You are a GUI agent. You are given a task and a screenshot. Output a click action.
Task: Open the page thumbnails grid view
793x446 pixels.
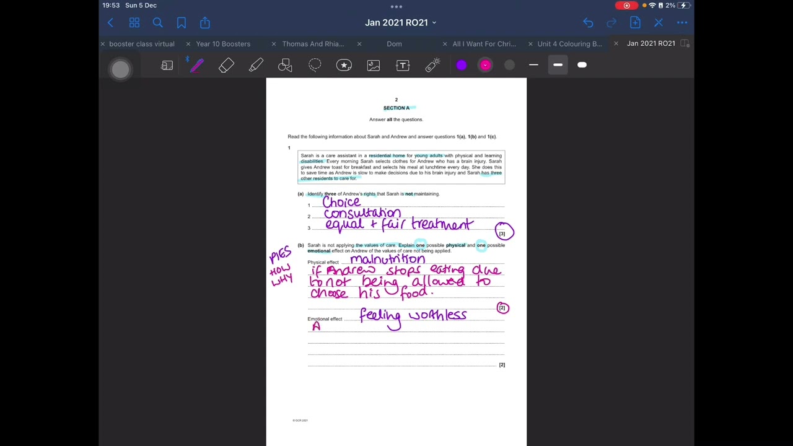[x=134, y=23]
